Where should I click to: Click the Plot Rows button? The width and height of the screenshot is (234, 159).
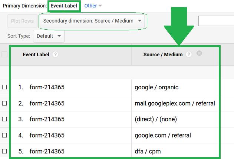(22, 21)
